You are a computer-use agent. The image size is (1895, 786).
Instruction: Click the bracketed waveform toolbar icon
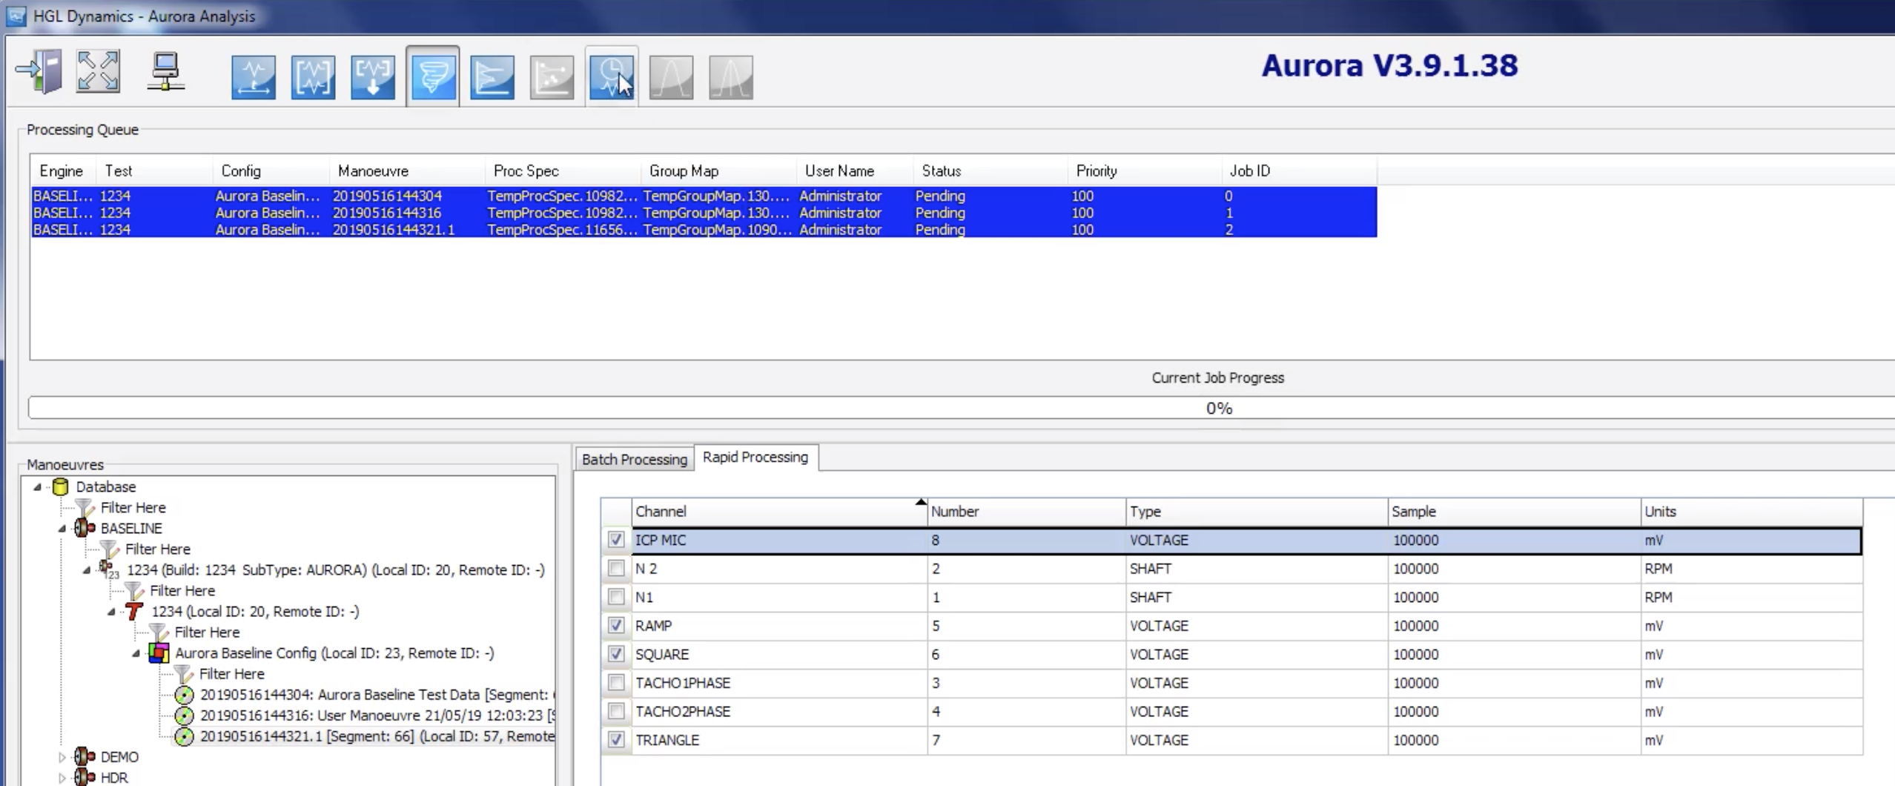coord(313,76)
